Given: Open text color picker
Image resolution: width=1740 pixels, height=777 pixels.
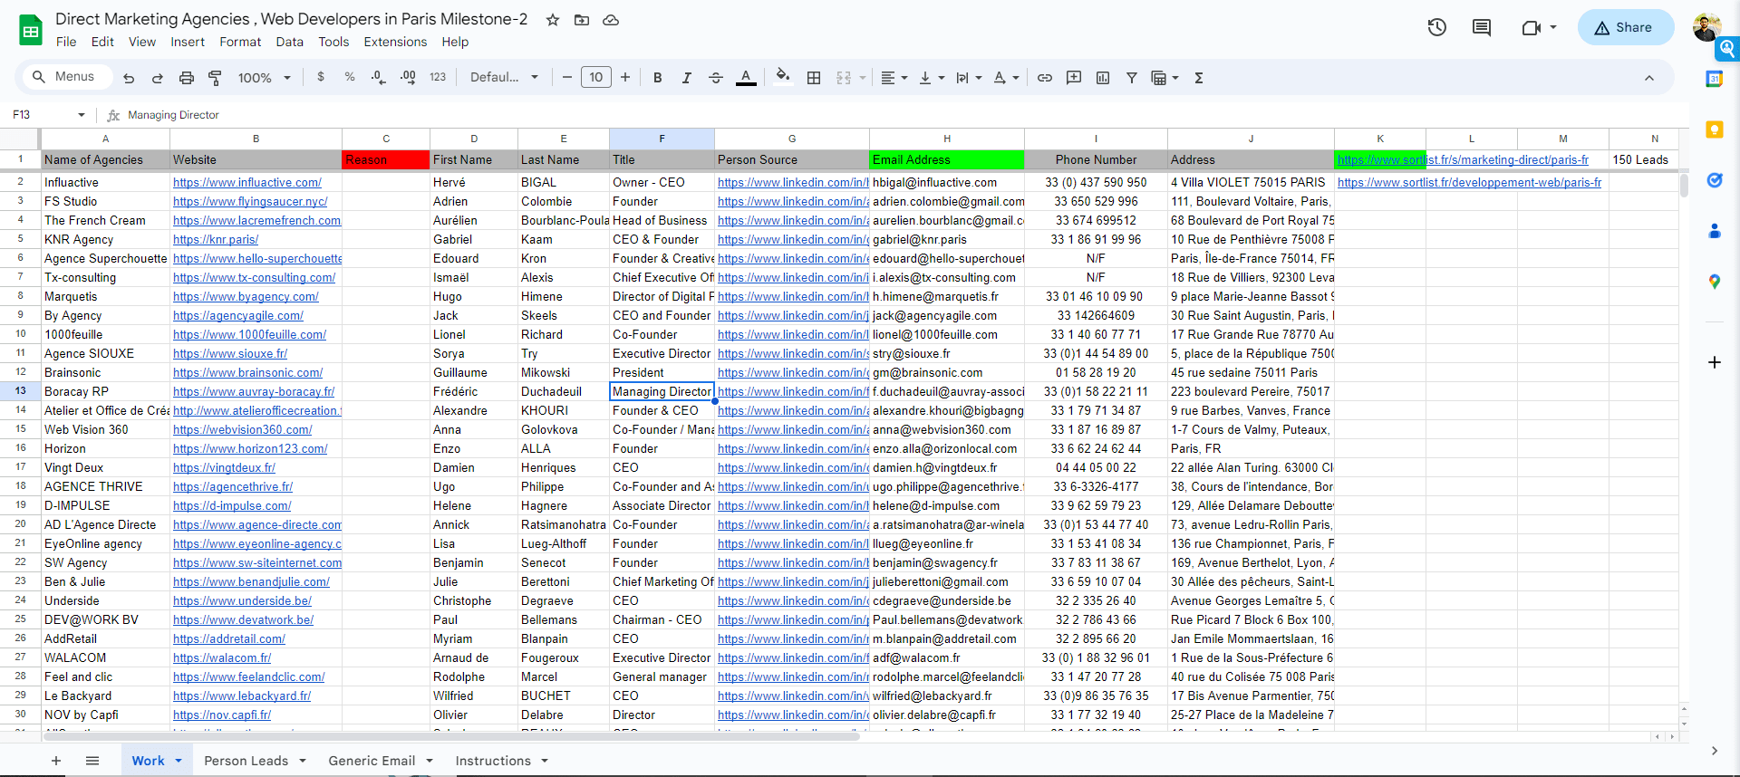Looking at the screenshot, I should tap(746, 78).
